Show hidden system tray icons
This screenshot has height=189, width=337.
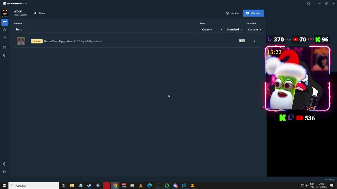click(298, 186)
